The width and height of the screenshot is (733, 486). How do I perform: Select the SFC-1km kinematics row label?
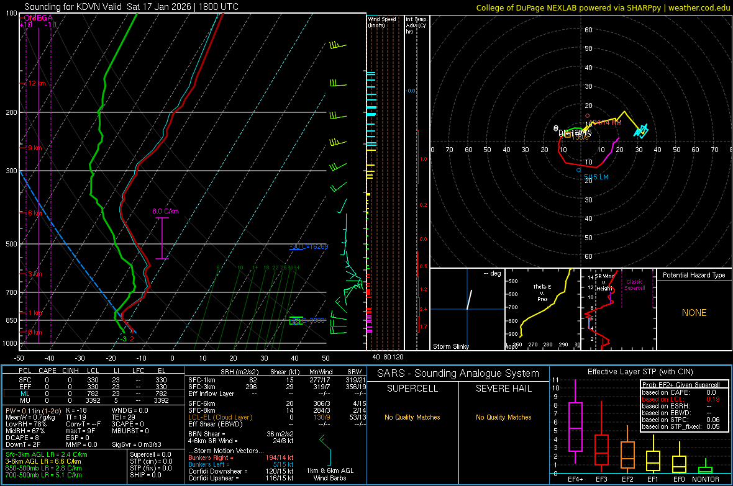[x=202, y=380]
